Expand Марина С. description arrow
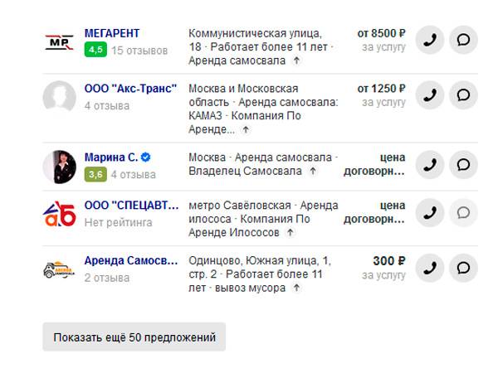Screen dimensions: 498x373 [313, 172]
